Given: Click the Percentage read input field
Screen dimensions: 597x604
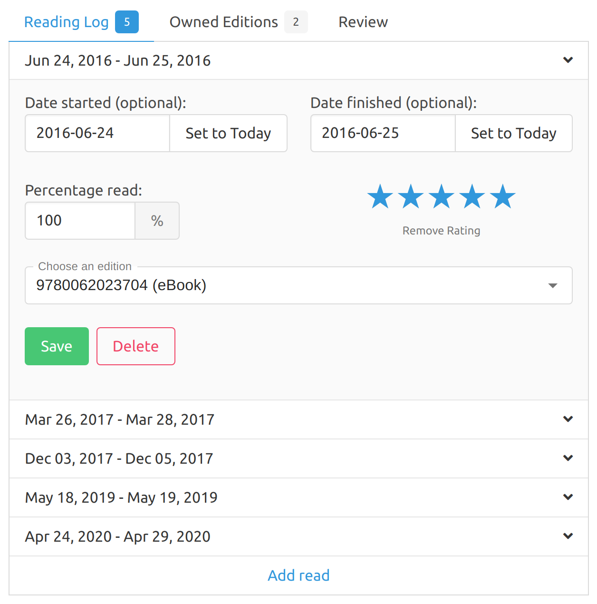Looking at the screenshot, I should (80, 221).
